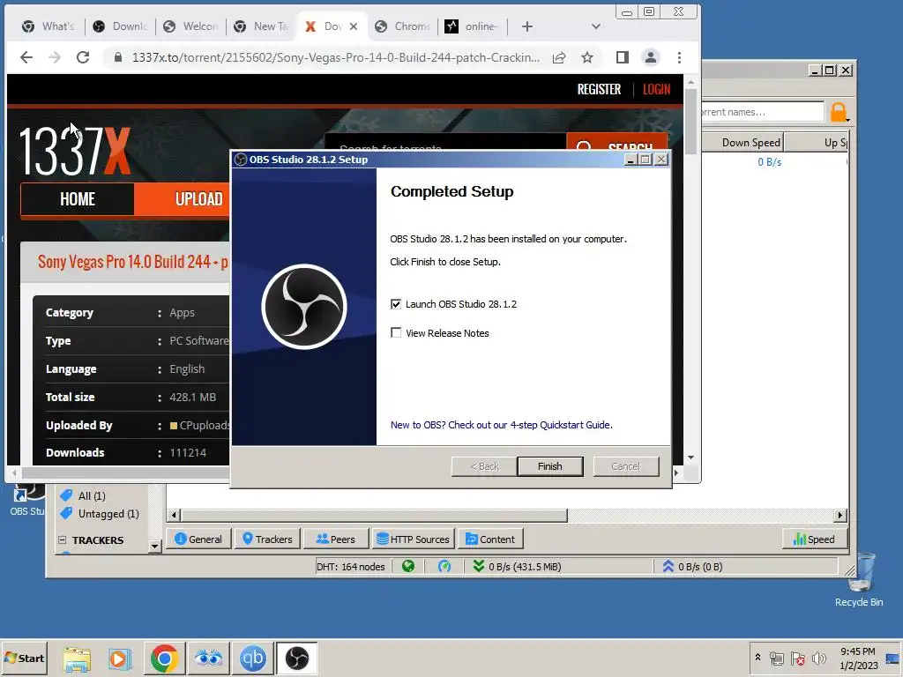Click the eyes app icon in taskbar
The height and width of the screenshot is (677, 903).
tap(208, 658)
